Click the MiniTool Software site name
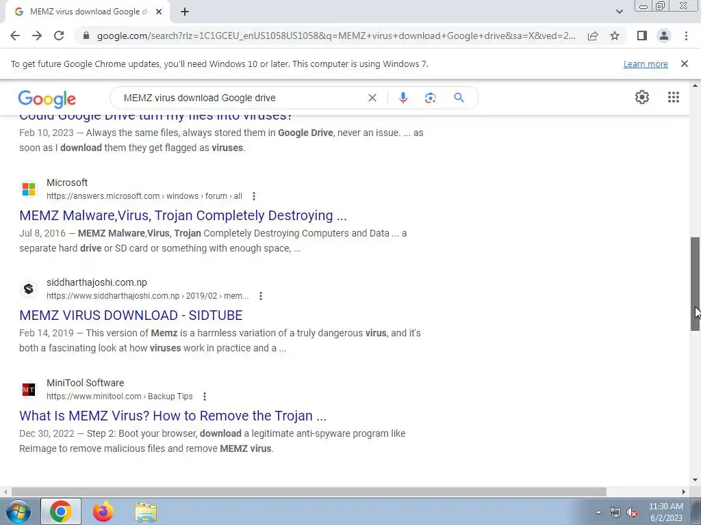The width and height of the screenshot is (701, 525). click(x=86, y=383)
